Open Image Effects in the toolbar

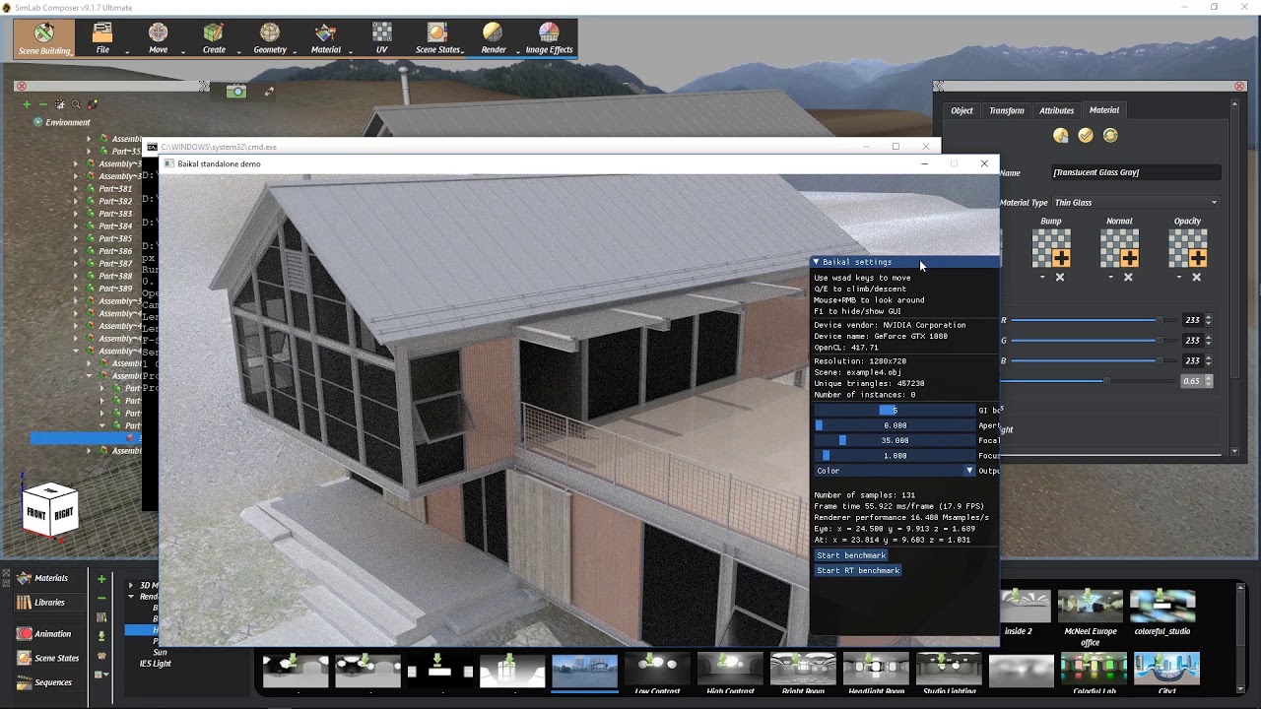click(550, 39)
